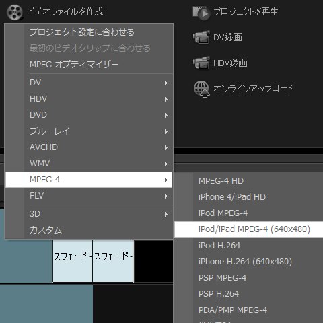Choose iPod H.264 profile
Viewport: 323px width, 323px height.
click(249, 246)
